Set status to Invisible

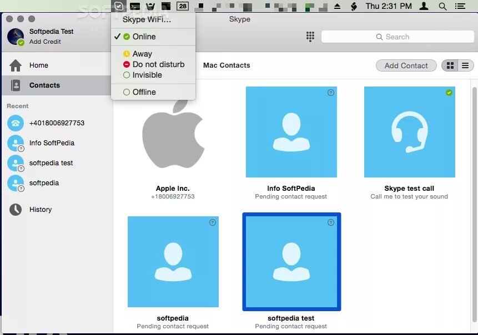click(x=153, y=75)
